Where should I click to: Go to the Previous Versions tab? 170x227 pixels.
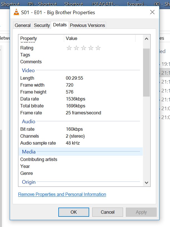point(87,25)
